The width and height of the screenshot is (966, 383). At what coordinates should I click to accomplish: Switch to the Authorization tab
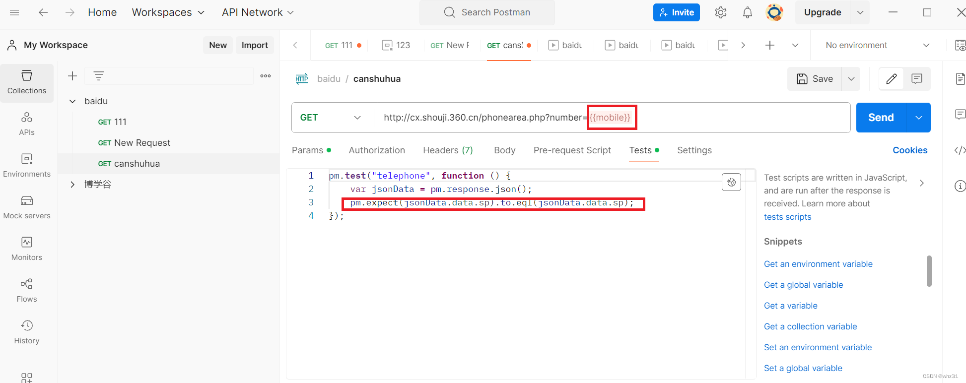coord(377,150)
